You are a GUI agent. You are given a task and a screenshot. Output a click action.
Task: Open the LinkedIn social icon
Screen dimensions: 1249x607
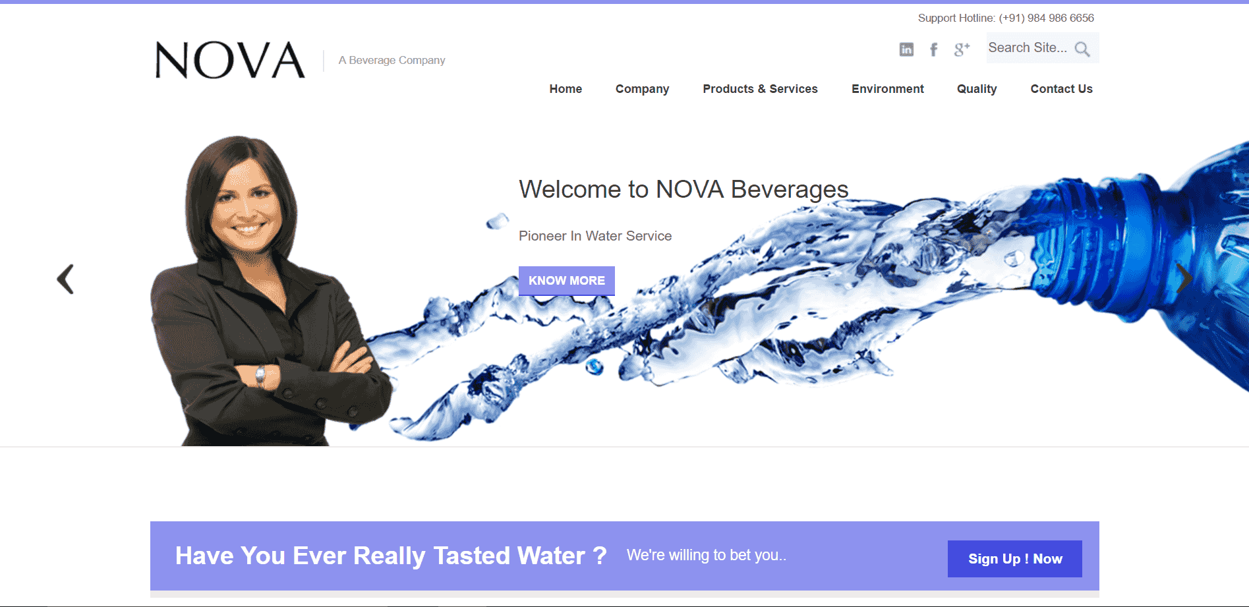[x=906, y=49]
